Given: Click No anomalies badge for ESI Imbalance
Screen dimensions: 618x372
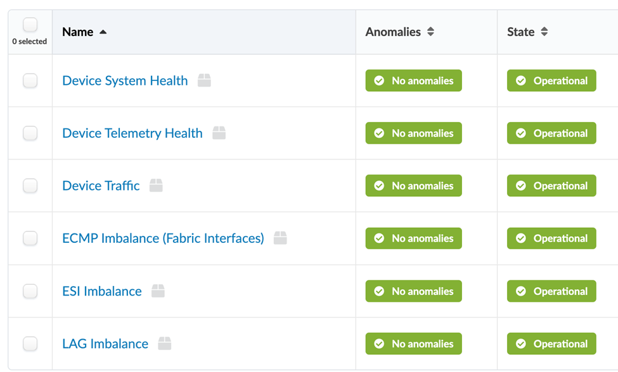Looking at the screenshot, I should pos(413,291).
